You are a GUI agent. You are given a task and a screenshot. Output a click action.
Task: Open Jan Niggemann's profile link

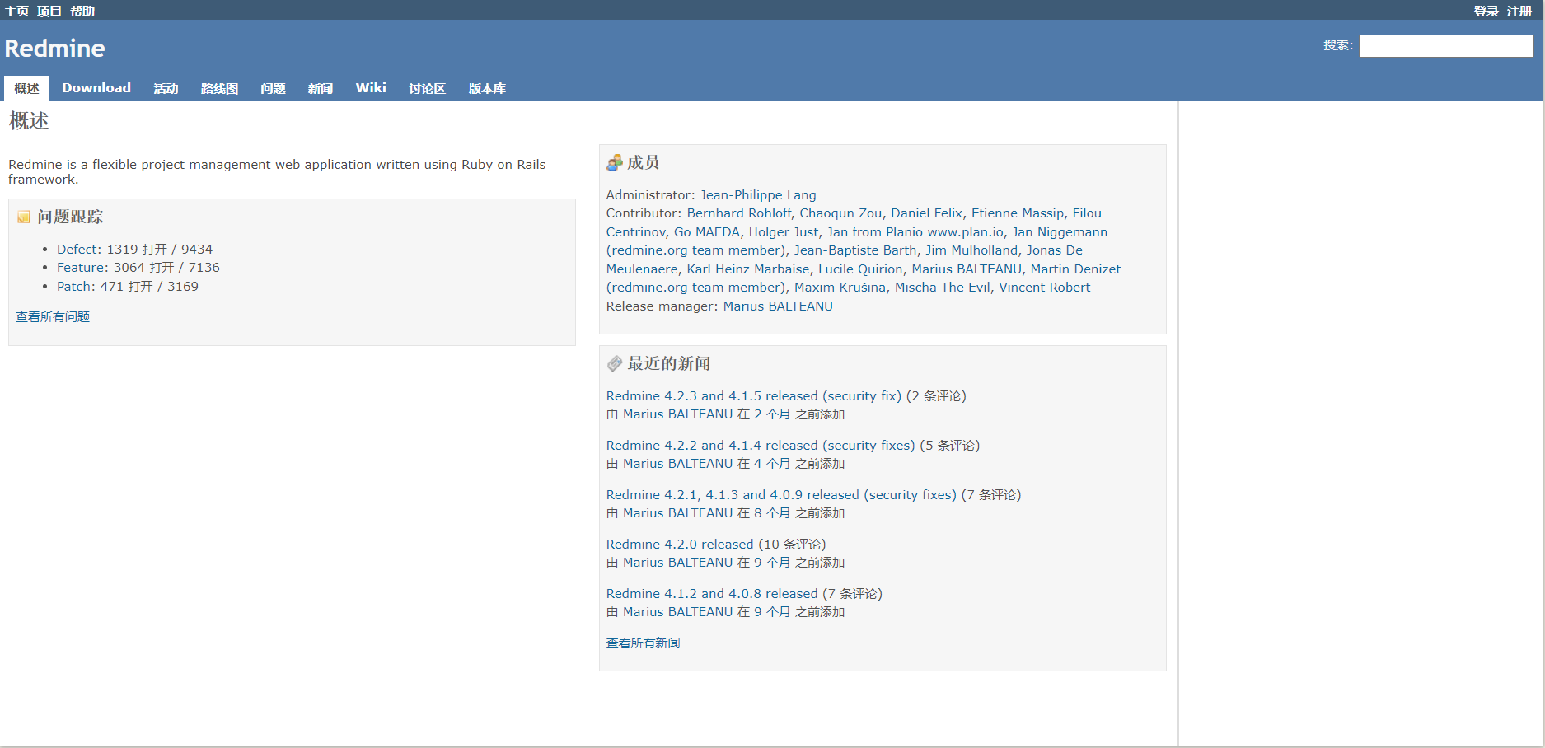[1060, 231]
